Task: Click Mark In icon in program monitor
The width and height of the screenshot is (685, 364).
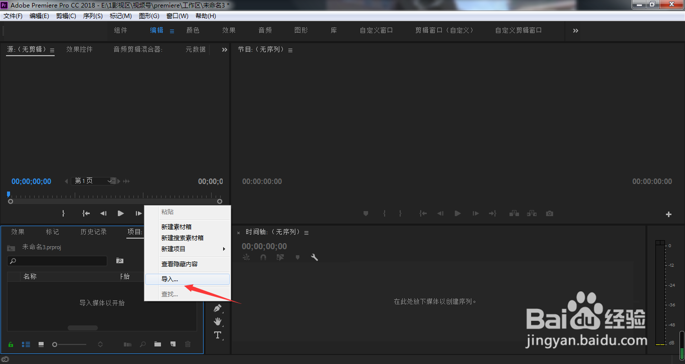Action: [384, 213]
